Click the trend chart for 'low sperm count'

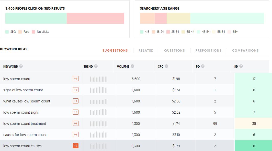pyautogui.click(x=98, y=79)
